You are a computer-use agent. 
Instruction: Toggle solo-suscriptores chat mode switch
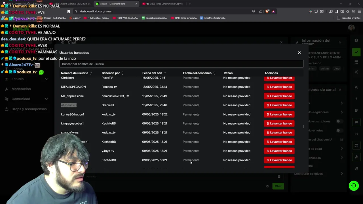click(339, 121)
